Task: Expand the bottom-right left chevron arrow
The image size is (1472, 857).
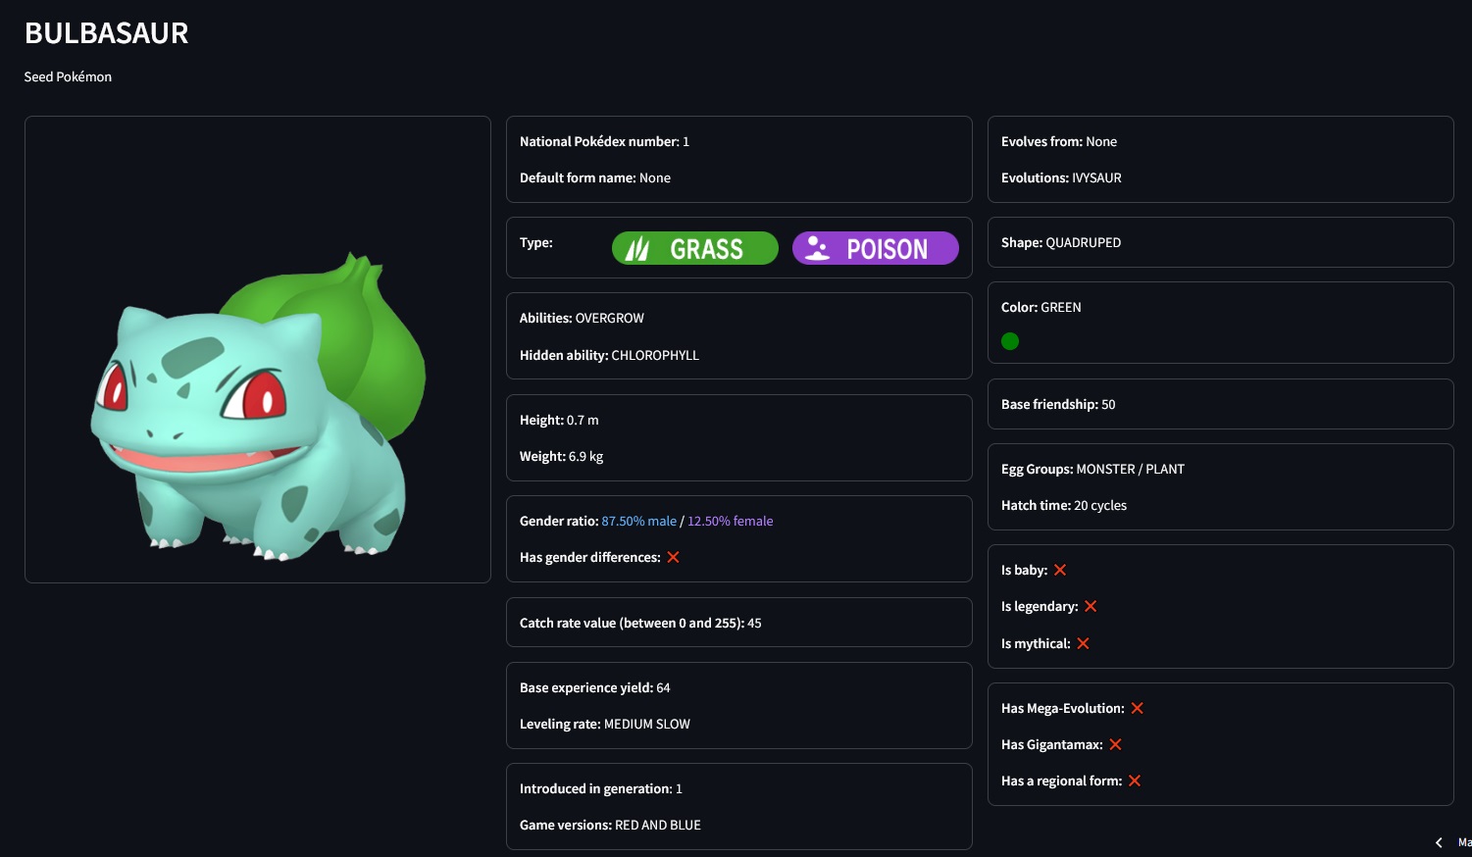Action: (x=1439, y=842)
